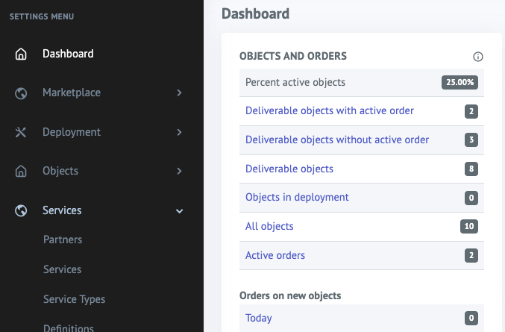The image size is (505, 332).
Task: Expand the Deployment submenu arrow
Action: 179,132
